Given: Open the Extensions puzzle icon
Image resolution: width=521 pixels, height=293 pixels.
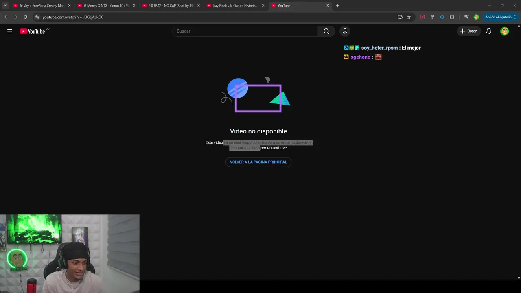Looking at the screenshot, I should pyautogui.click(x=452, y=17).
